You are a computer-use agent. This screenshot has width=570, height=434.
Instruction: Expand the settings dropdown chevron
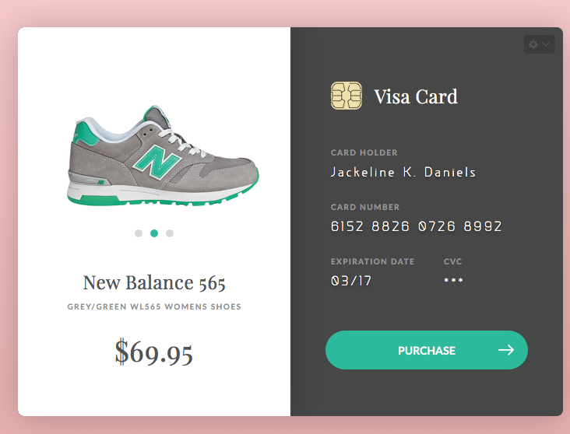[x=546, y=44]
